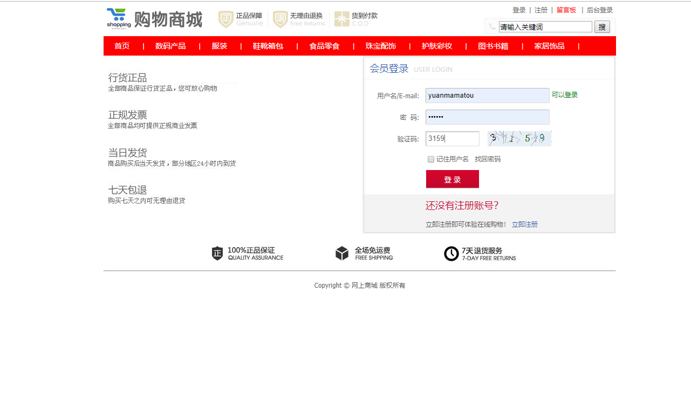Click the 正品保障 Genuine badge icon

point(224,19)
